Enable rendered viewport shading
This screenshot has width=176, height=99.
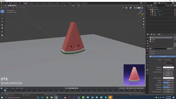click(142, 8)
